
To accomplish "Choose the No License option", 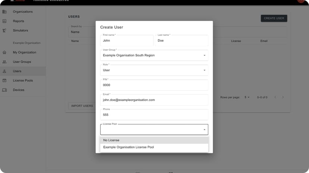I will [x=154, y=140].
